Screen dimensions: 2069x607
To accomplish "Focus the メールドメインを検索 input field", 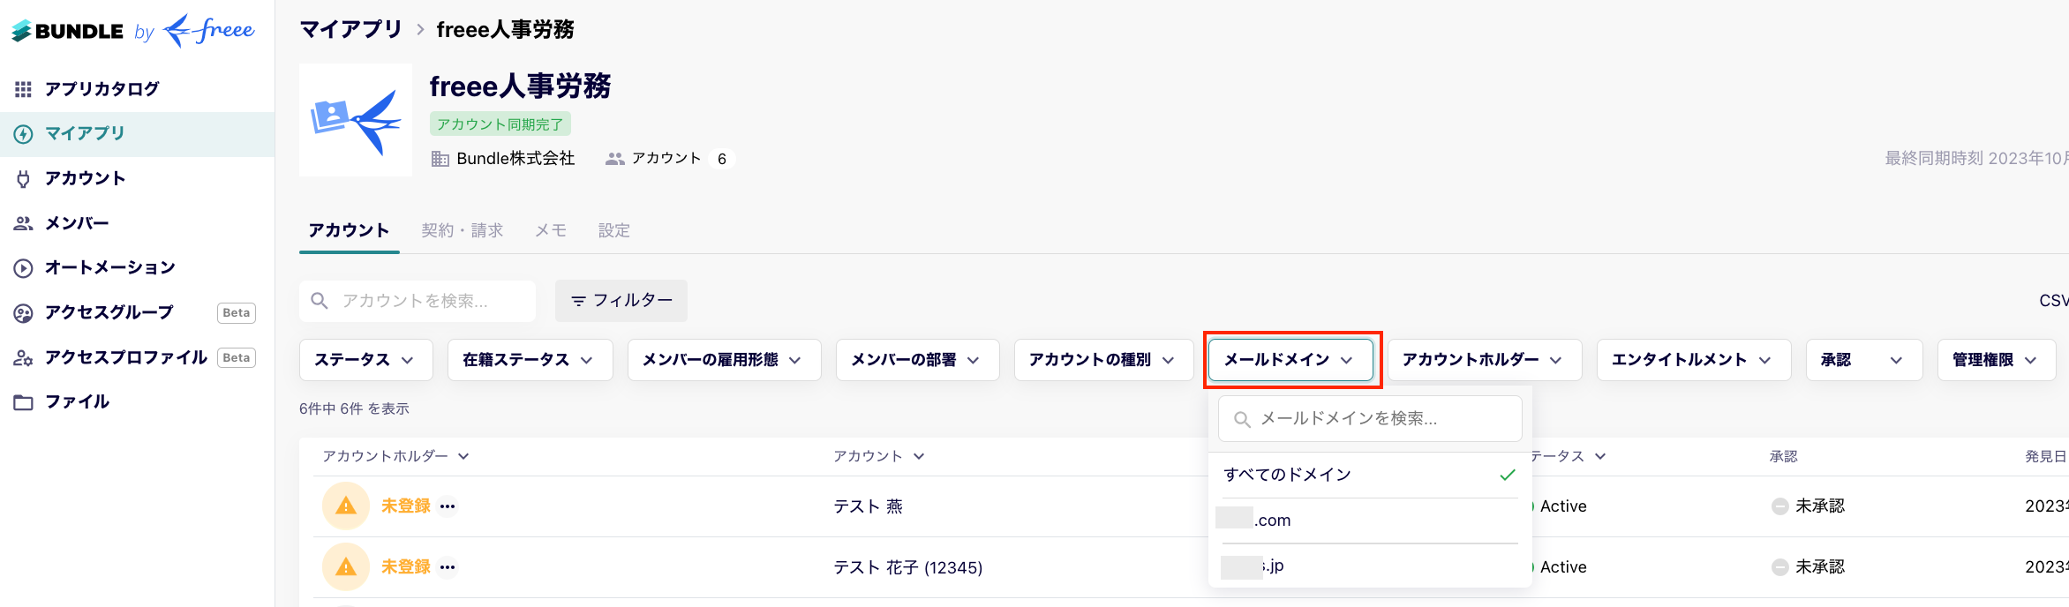I will click(1370, 419).
